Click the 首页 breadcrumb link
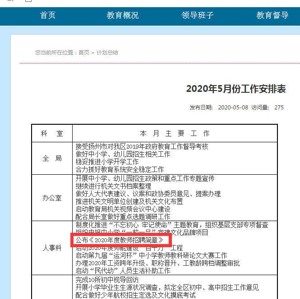 click(84, 53)
